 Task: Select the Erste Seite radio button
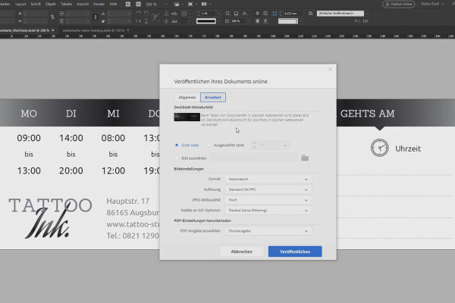pos(177,145)
